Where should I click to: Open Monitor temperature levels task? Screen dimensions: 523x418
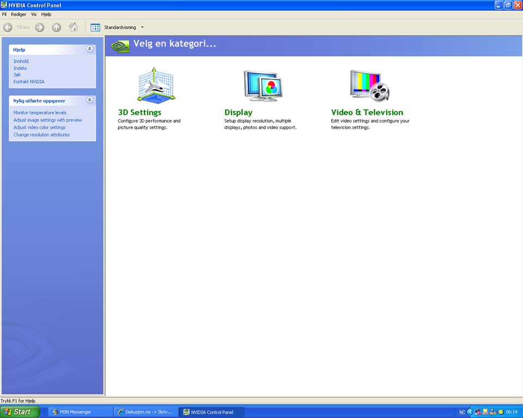point(40,113)
